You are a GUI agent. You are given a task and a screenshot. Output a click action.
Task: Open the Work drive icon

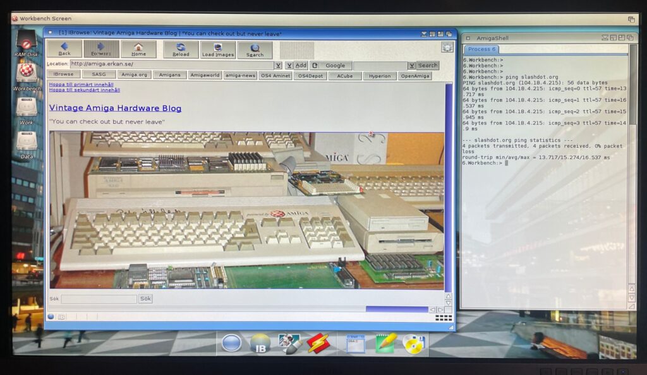tap(27, 111)
